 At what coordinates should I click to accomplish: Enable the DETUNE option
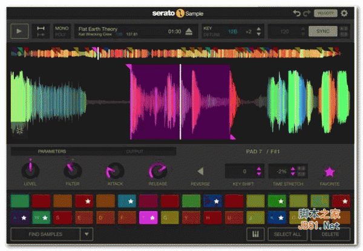pyautogui.click(x=211, y=34)
